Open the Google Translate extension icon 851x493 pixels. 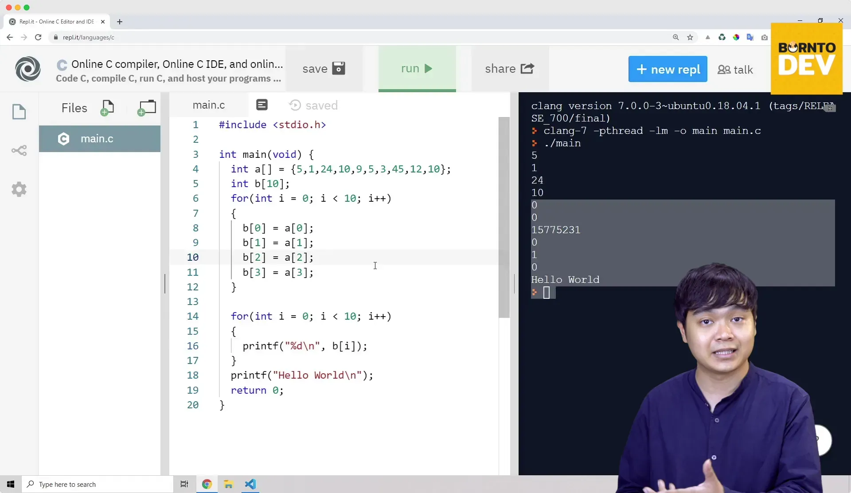pyautogui.click(x=750, y=37)
